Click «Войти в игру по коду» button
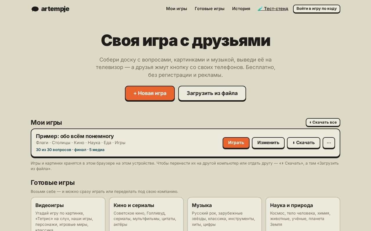Image resolution: width=371 pixels, height=231 pixels. [x=317, y=9]
